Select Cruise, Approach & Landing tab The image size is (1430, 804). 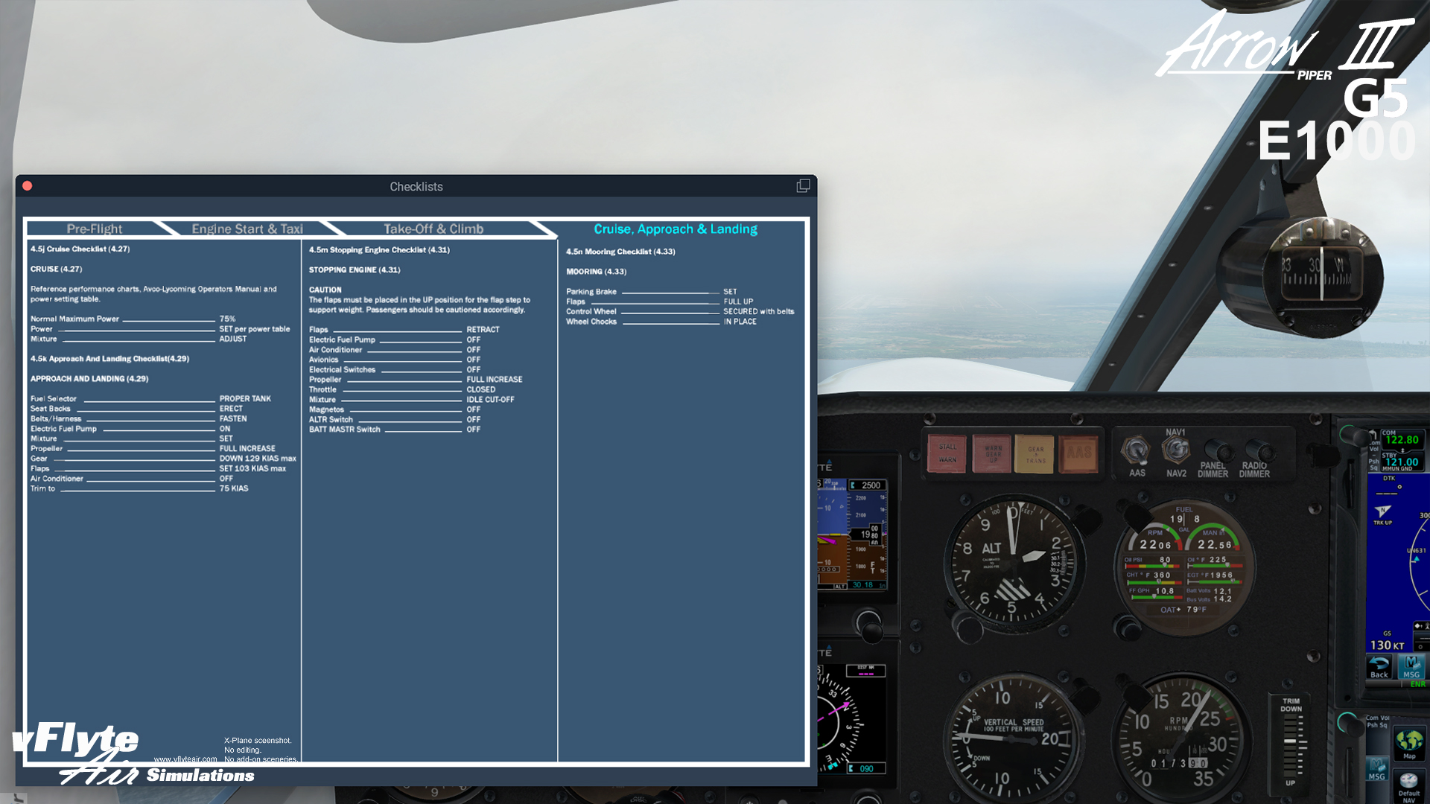tap(676, 229)
